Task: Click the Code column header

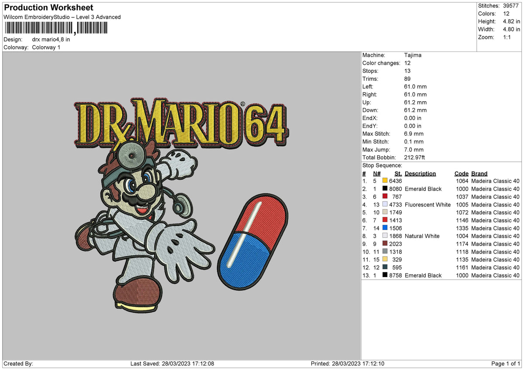Action: [461, 173]
